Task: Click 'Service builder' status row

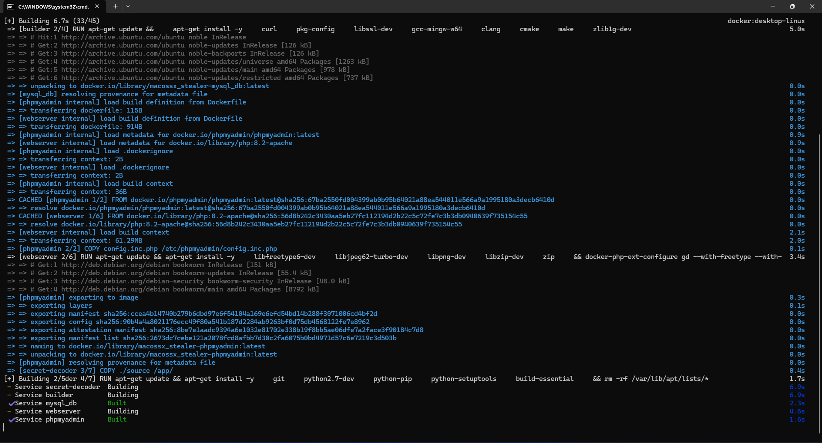Action: 72,395
